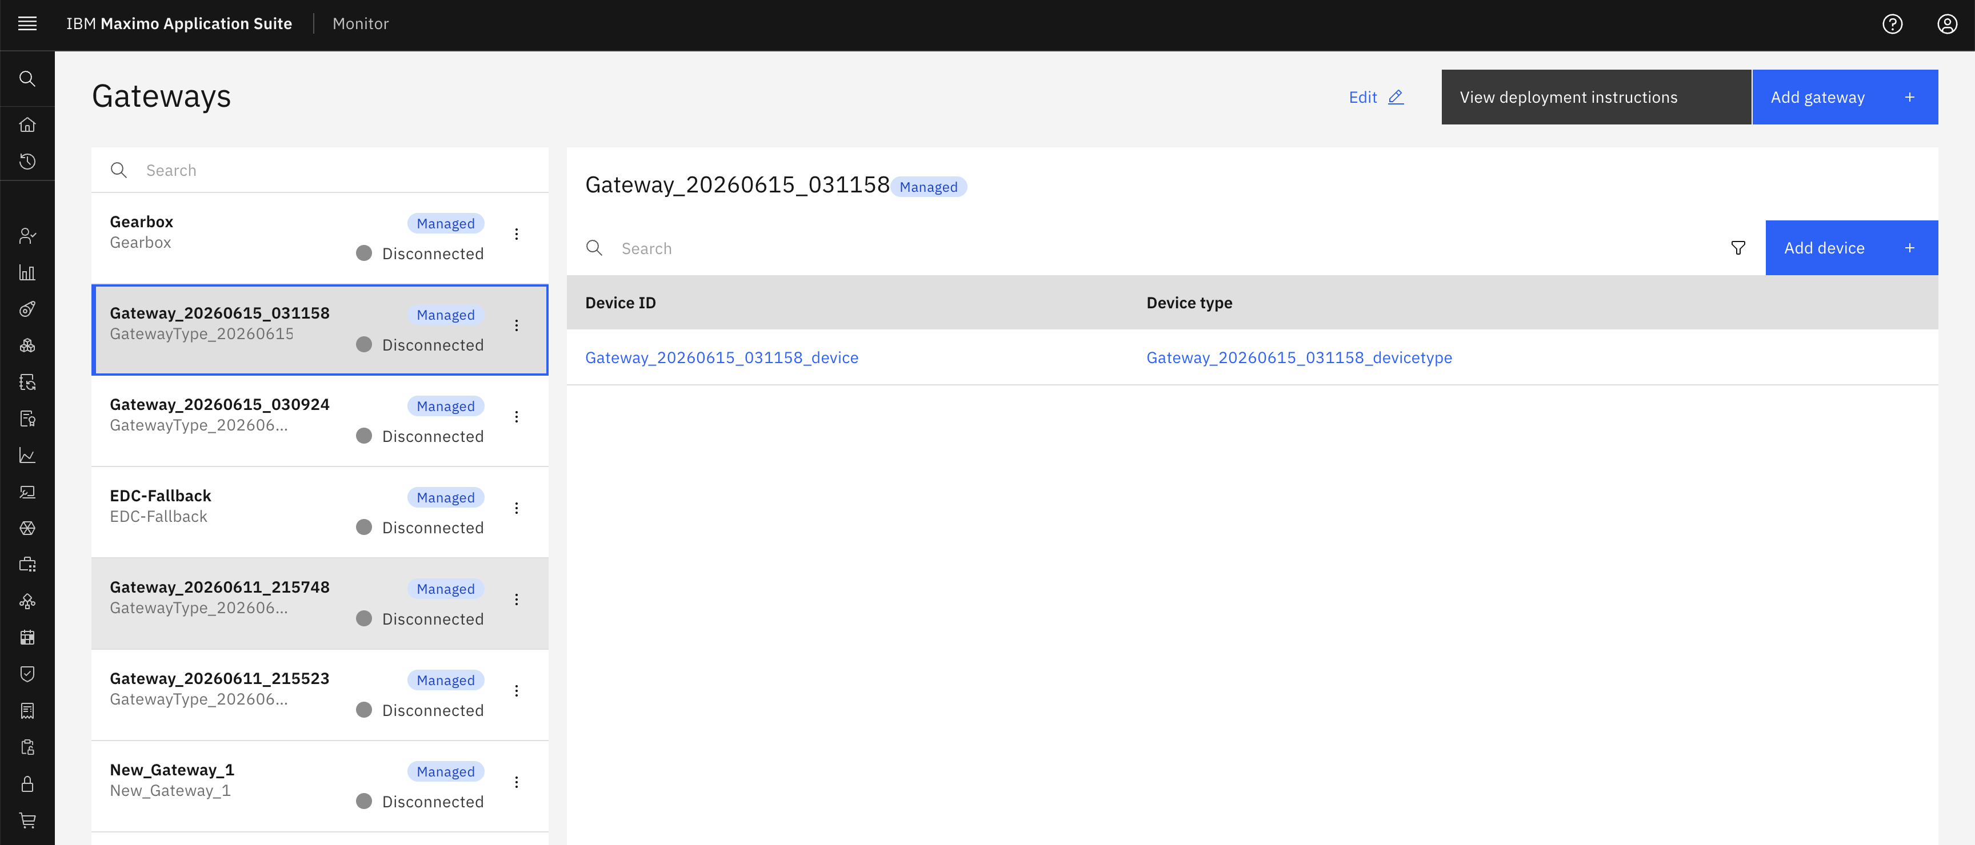Select Gateway_20260611_215748 in gateway list
This screenshot has height=845, width=1975.
[x=319, y=603]
